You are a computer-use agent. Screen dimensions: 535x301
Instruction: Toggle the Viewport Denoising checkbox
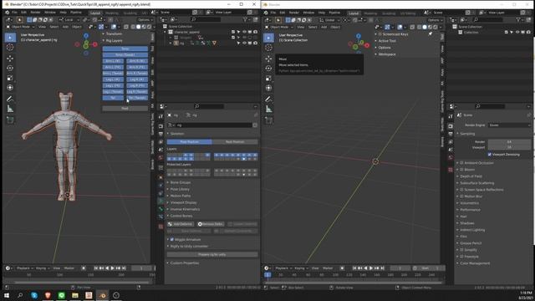point(490,155)
